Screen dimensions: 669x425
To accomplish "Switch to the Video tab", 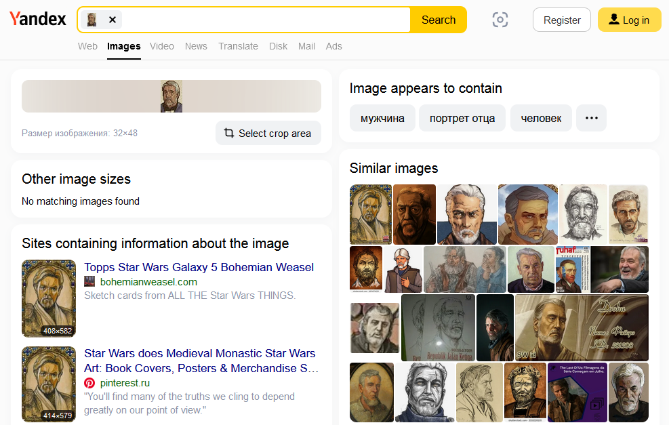I will coord(162,46).
